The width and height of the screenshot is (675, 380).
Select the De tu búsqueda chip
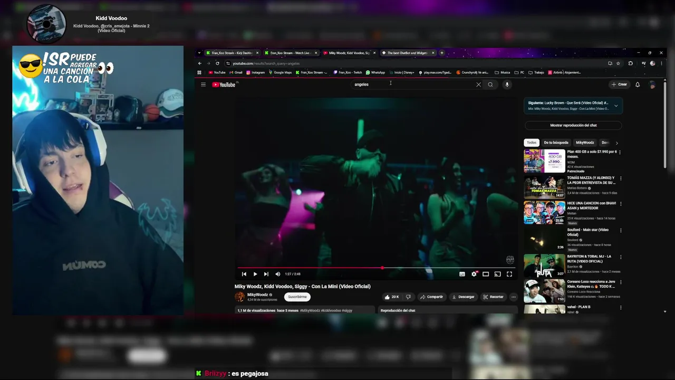556,142
